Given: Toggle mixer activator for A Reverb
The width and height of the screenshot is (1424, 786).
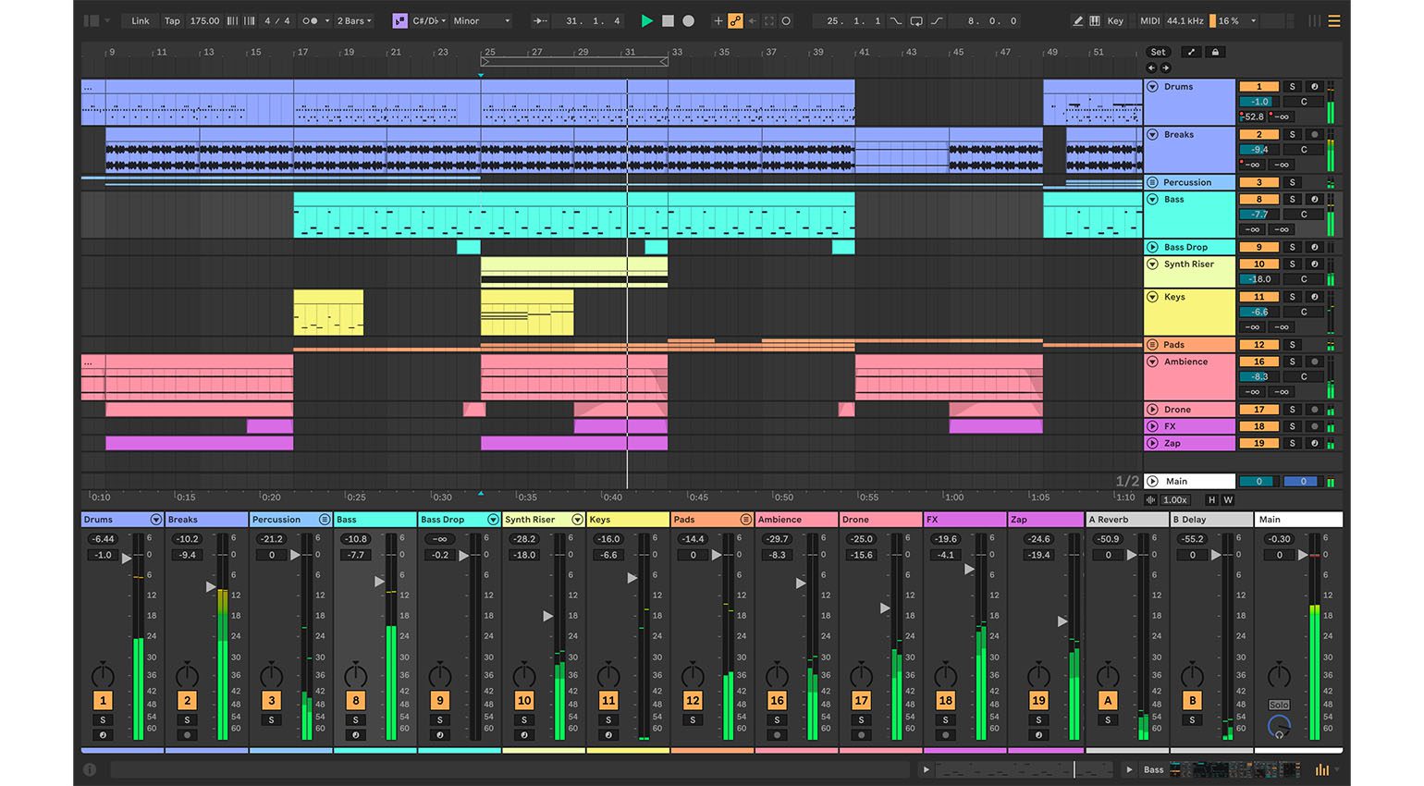Looking at the screenshot, I should (1108, 701).
